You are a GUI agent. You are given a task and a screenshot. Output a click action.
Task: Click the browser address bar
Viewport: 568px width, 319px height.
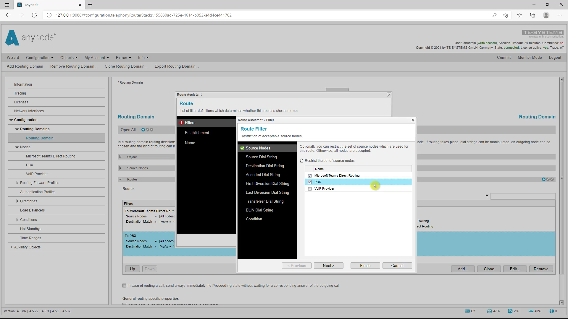coord(266,15)
